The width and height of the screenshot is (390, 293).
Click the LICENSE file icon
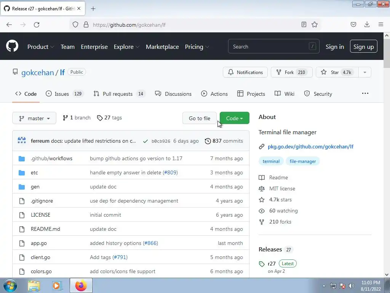(x=22, y=215)
